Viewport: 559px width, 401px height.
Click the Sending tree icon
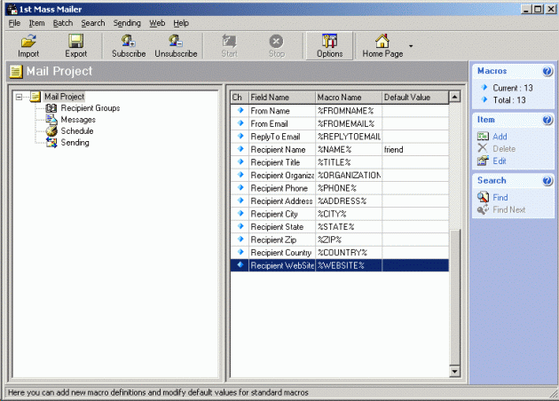(51, 143)
